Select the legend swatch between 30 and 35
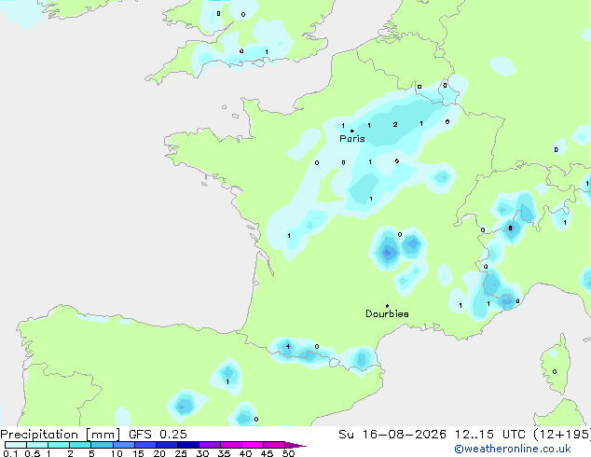591x457 pixels. pyautogui.click(x=210, y=445)
